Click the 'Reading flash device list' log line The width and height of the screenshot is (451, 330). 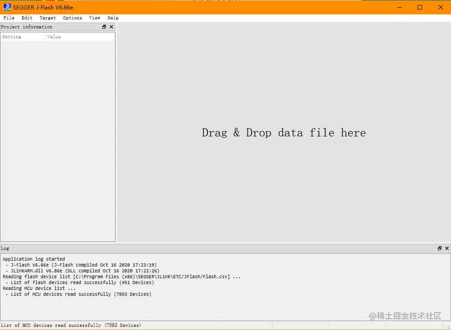122,276
